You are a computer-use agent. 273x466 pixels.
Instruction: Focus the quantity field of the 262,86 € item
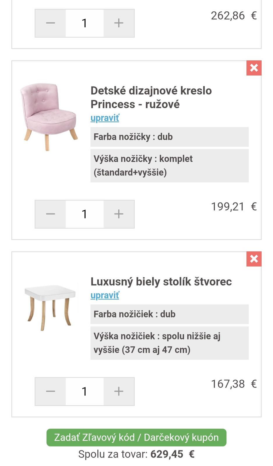pos(84,23)
